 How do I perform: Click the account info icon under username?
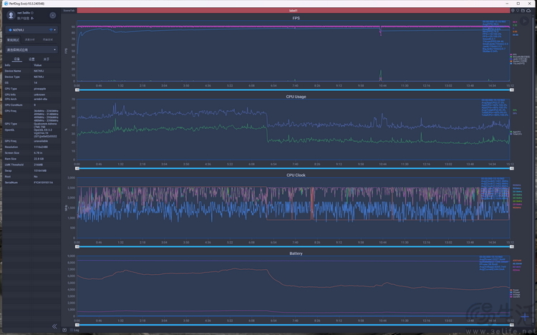tap(32, 18)
